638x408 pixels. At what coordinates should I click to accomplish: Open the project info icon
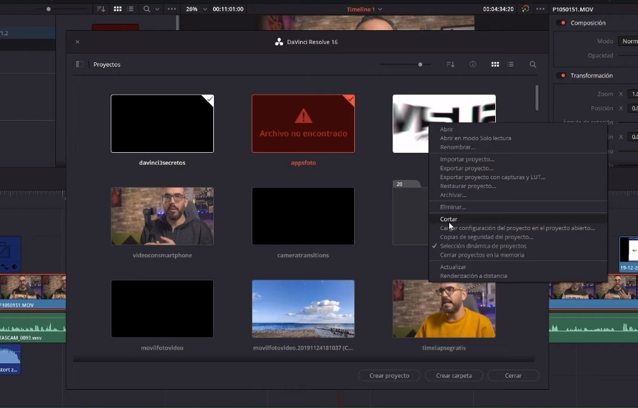tap(473, 64)
